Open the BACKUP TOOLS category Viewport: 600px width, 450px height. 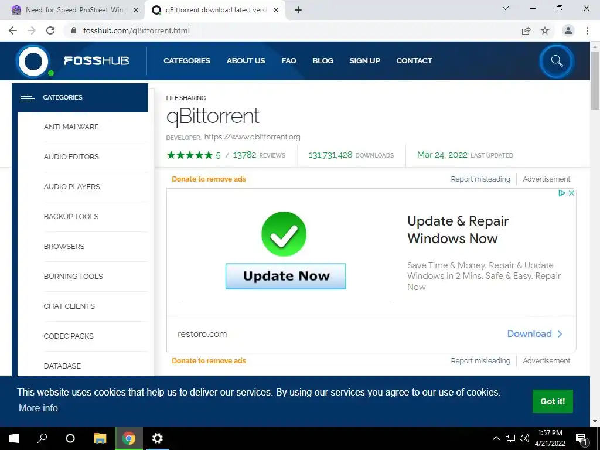pyautogui.click(x=71, y=217)
